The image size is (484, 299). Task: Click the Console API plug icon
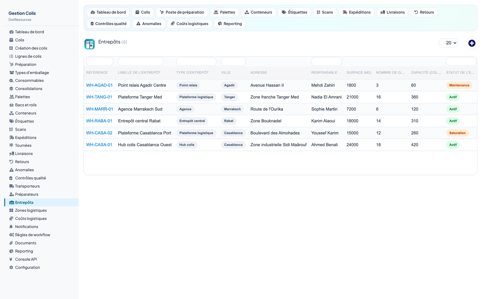coord(11,259)
